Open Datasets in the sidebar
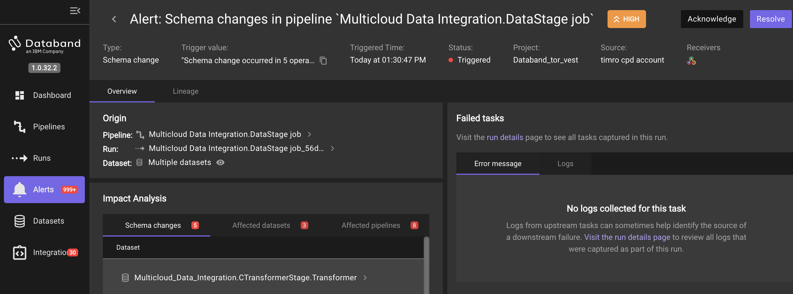 tap(44, 221)
